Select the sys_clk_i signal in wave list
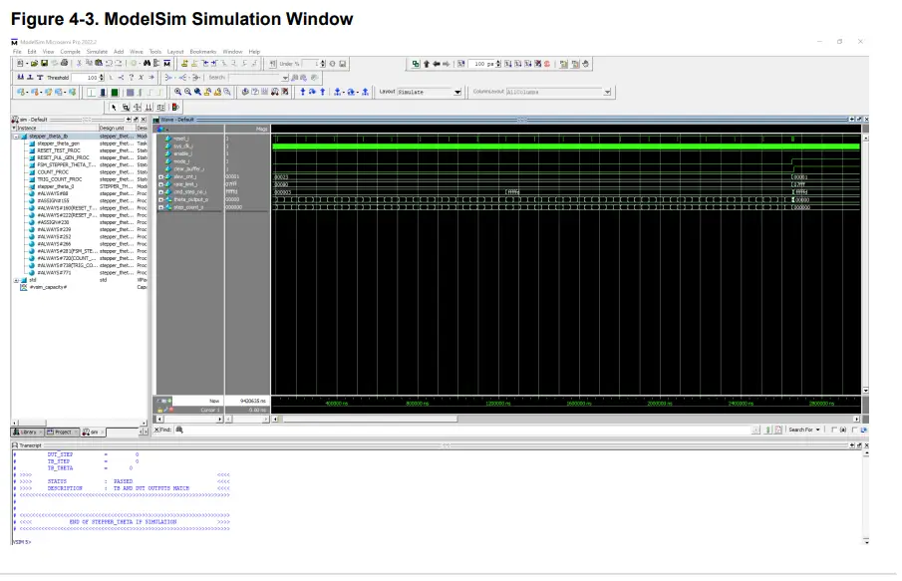Viewport: 902px width, 581px height. tap(183, 146)
